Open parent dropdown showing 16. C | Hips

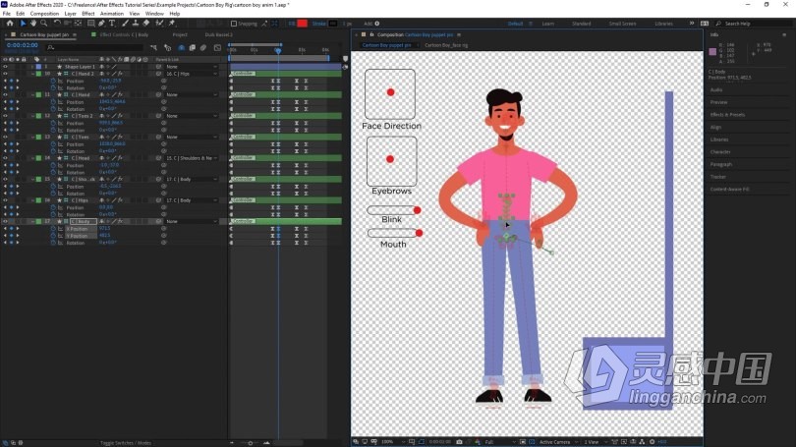coord(192,74)
